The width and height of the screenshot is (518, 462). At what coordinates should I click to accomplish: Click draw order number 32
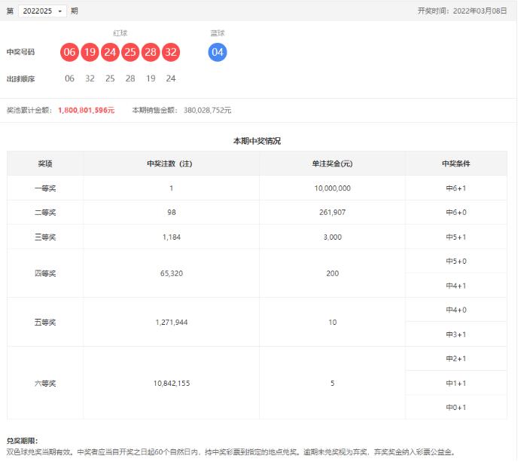tap(90, 78)
